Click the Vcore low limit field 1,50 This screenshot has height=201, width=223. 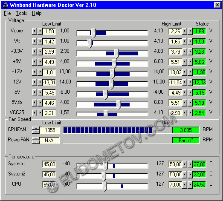click(x=49, y=31)
